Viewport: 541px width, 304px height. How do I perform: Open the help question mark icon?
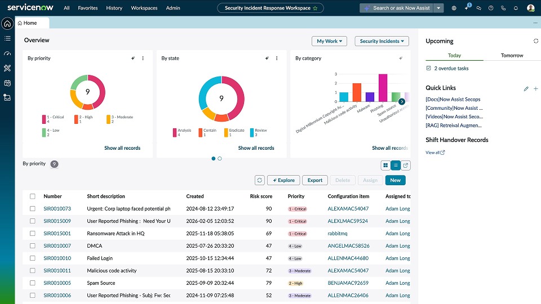pyautogui.click(x=491, y=8)
